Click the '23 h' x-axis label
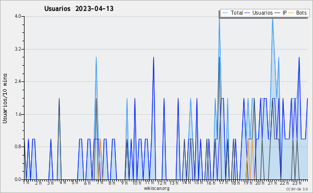The width and height of the screenshot is (313, 193). pos(297,183)
